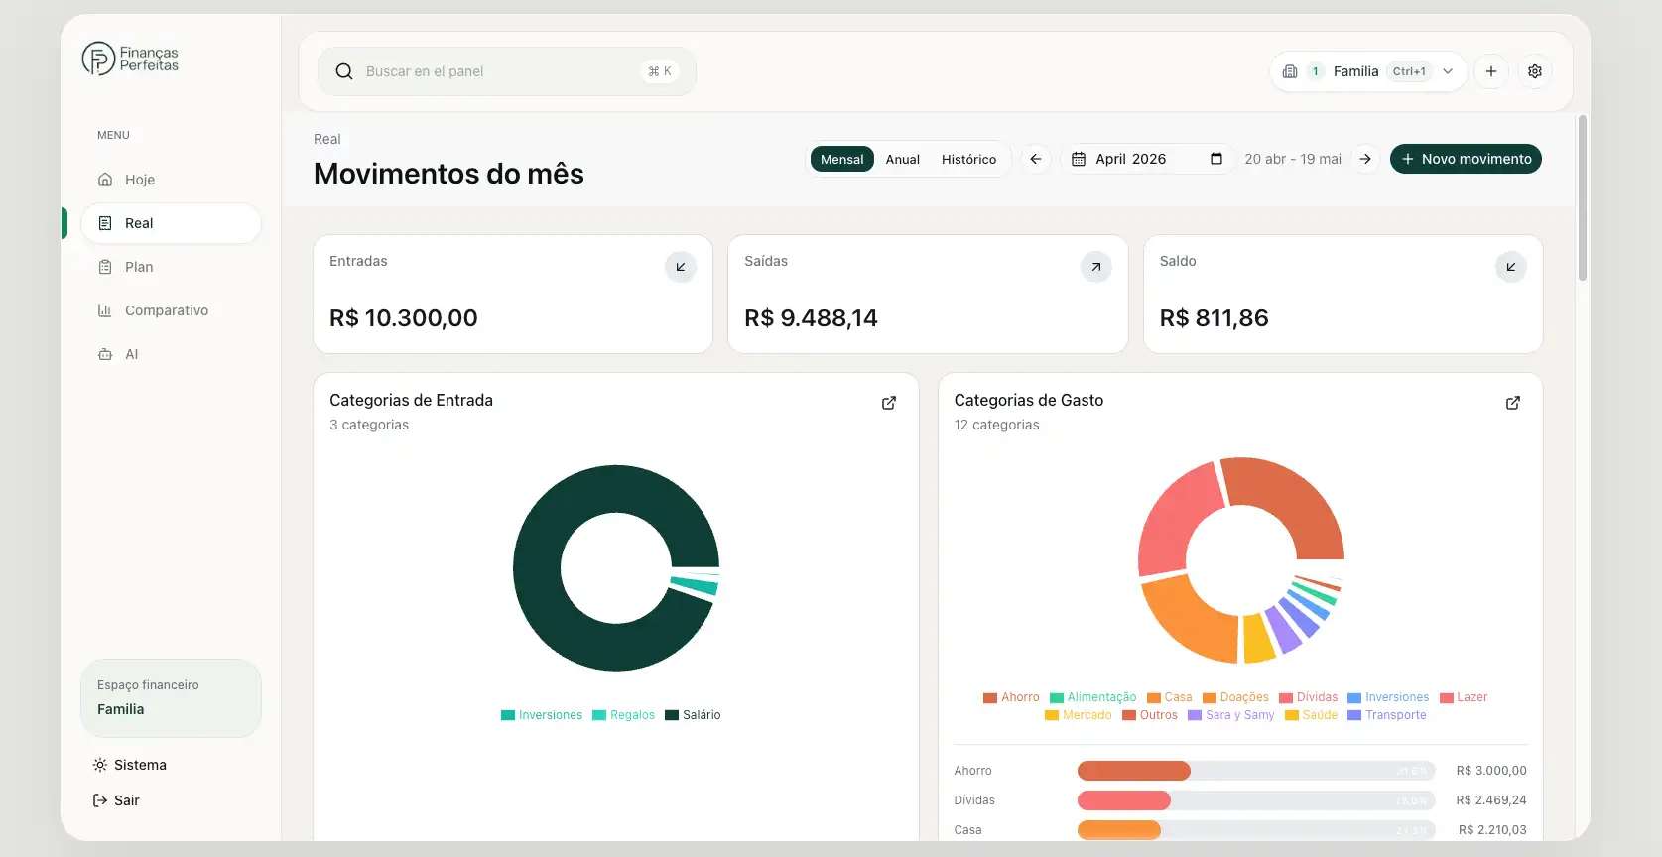Image resolution: width=1662 pixels, height=857 pixels.
Task: Click the plus button in top bar
Action: pos(1491,71)
